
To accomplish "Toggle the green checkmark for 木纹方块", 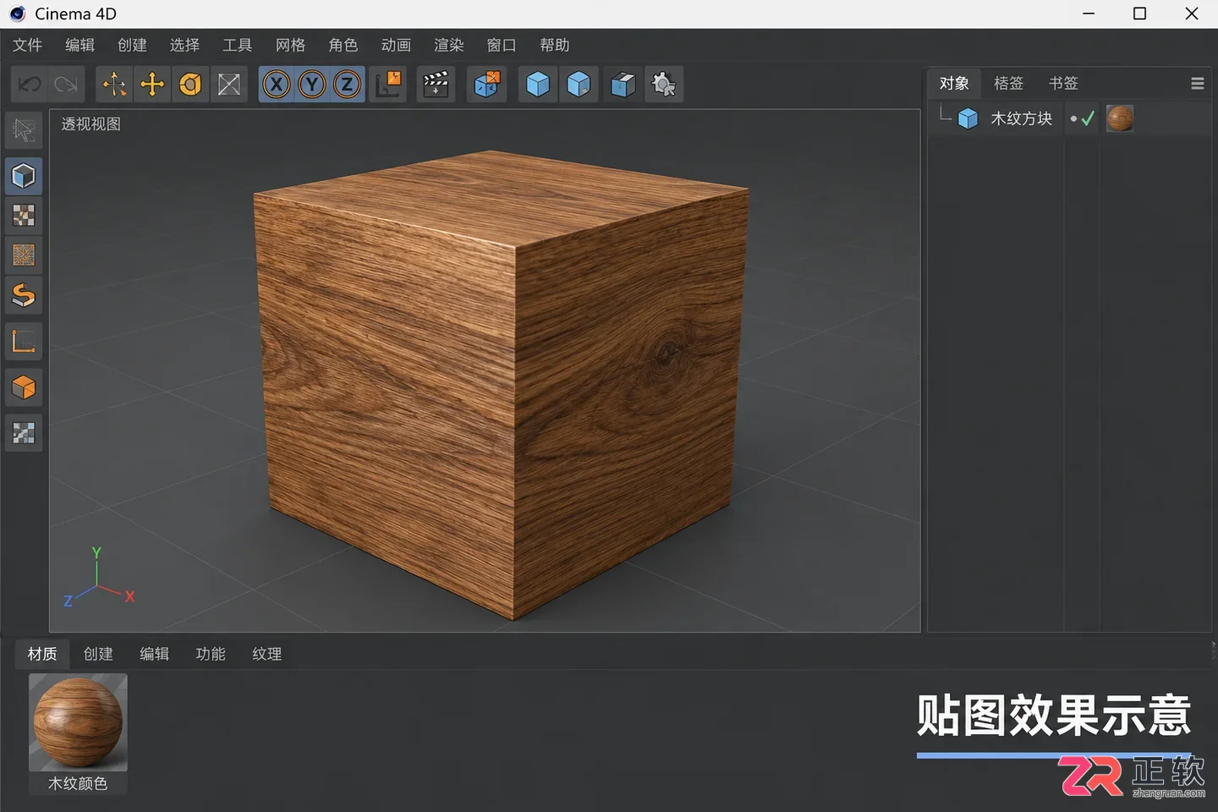I will click(x=1088, y=118).
